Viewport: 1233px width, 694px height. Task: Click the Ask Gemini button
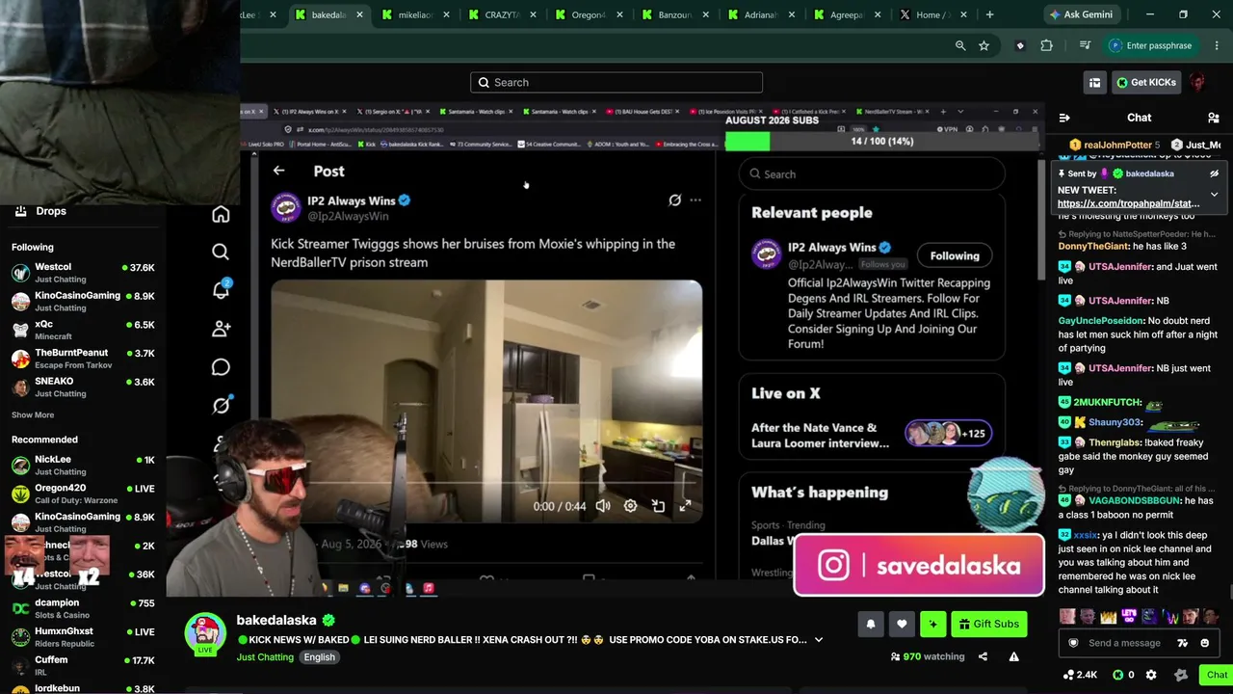1081,14
